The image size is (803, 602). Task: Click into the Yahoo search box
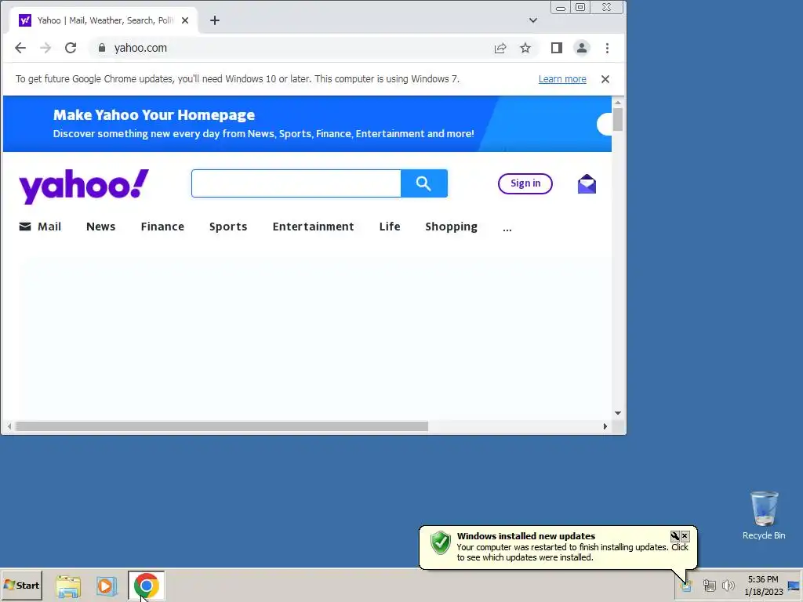point(296,183)
